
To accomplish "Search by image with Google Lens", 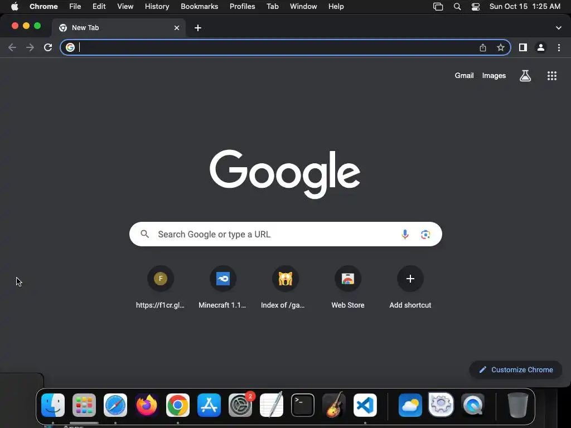I will (x=425, y=235).
